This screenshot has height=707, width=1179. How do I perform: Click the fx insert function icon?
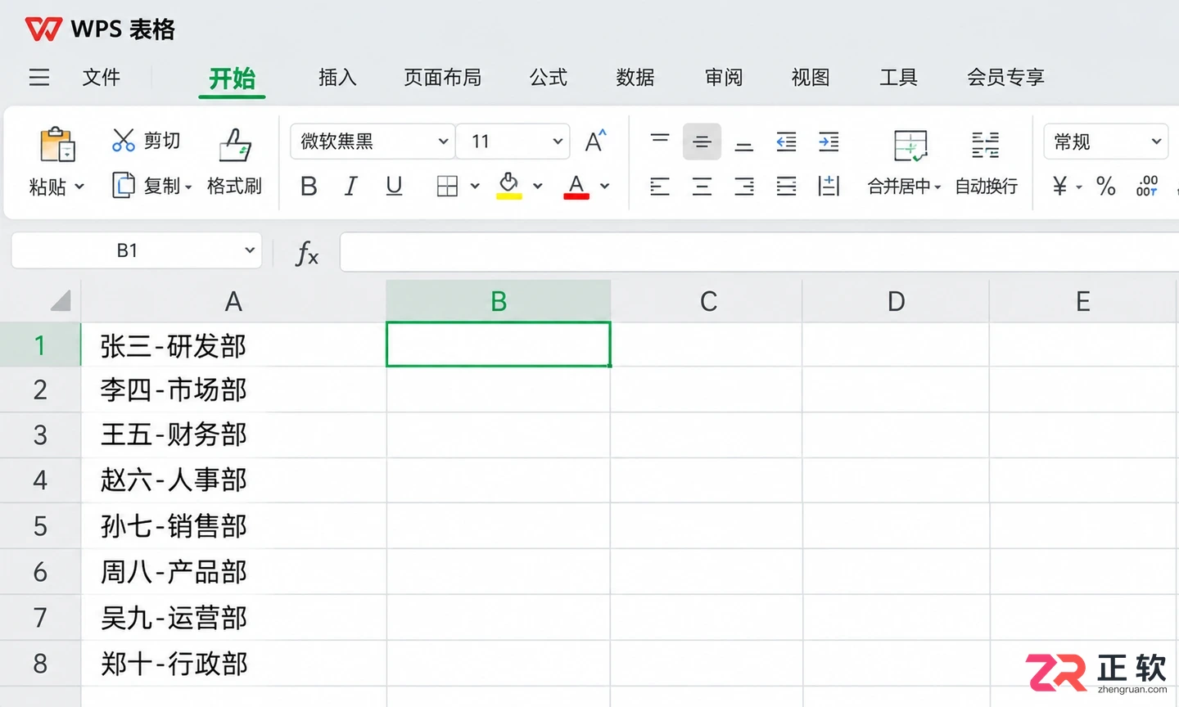click(307, 253)
